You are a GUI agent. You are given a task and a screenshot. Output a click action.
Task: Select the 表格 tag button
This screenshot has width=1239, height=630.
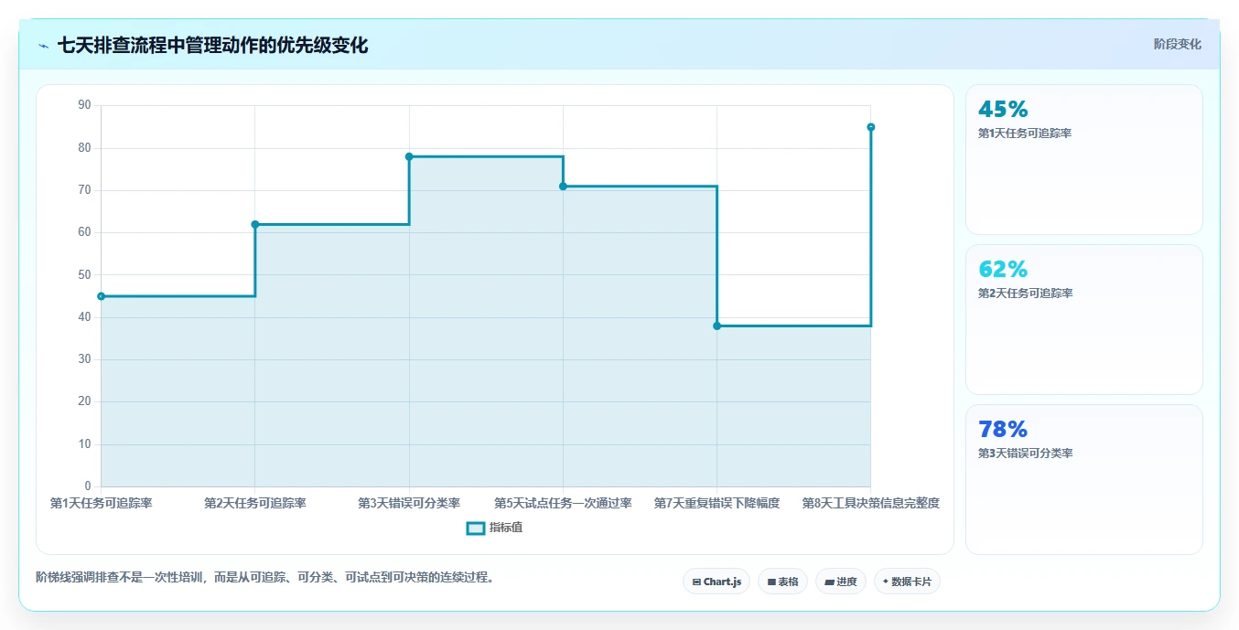782,582
